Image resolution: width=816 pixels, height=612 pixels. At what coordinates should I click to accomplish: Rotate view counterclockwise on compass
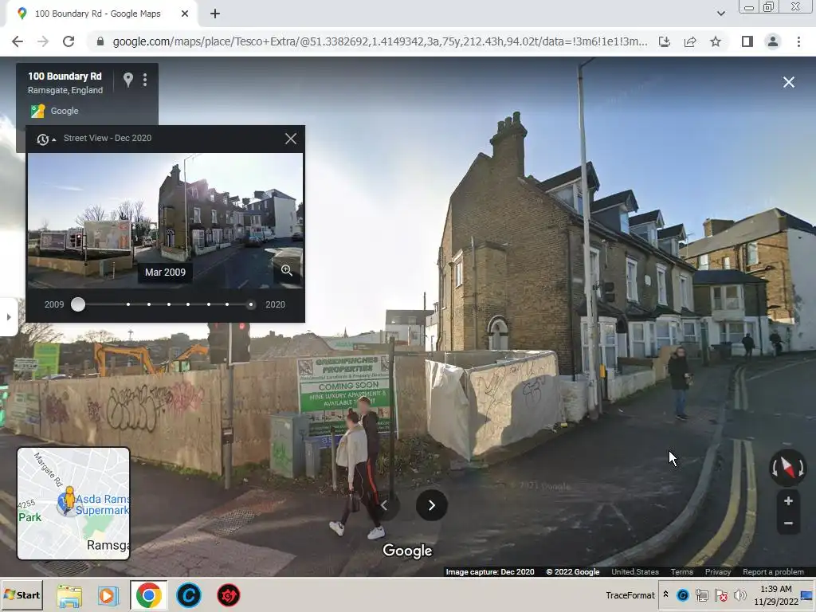(x=775, y=469)
